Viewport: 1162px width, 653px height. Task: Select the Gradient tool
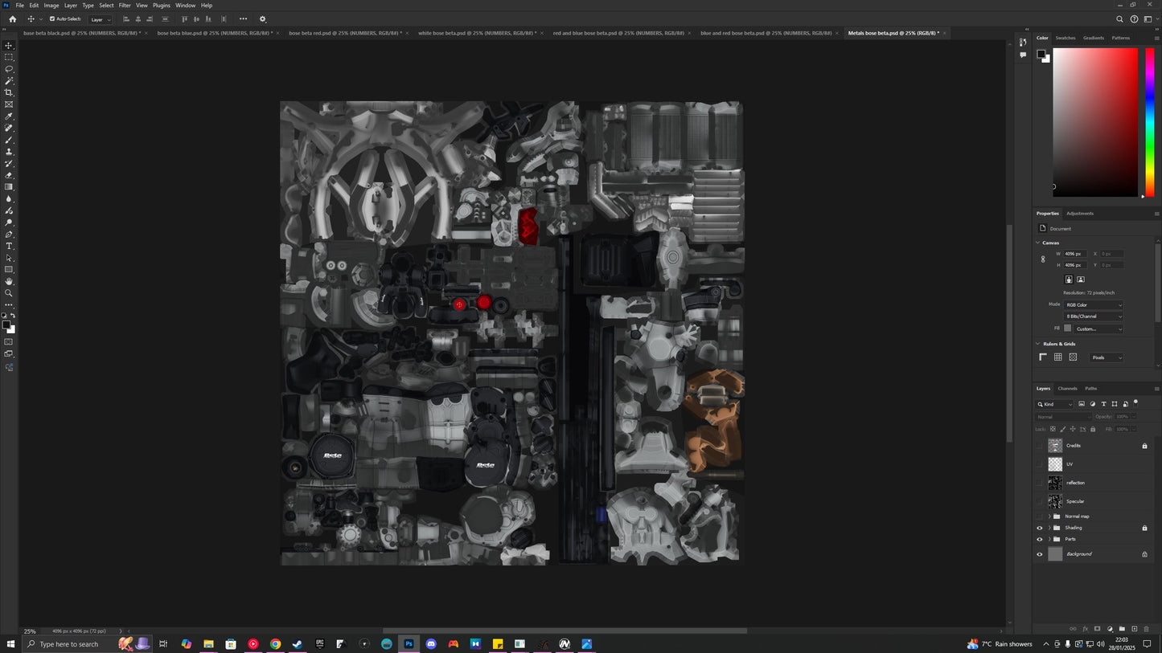click(x=9, y=187)
